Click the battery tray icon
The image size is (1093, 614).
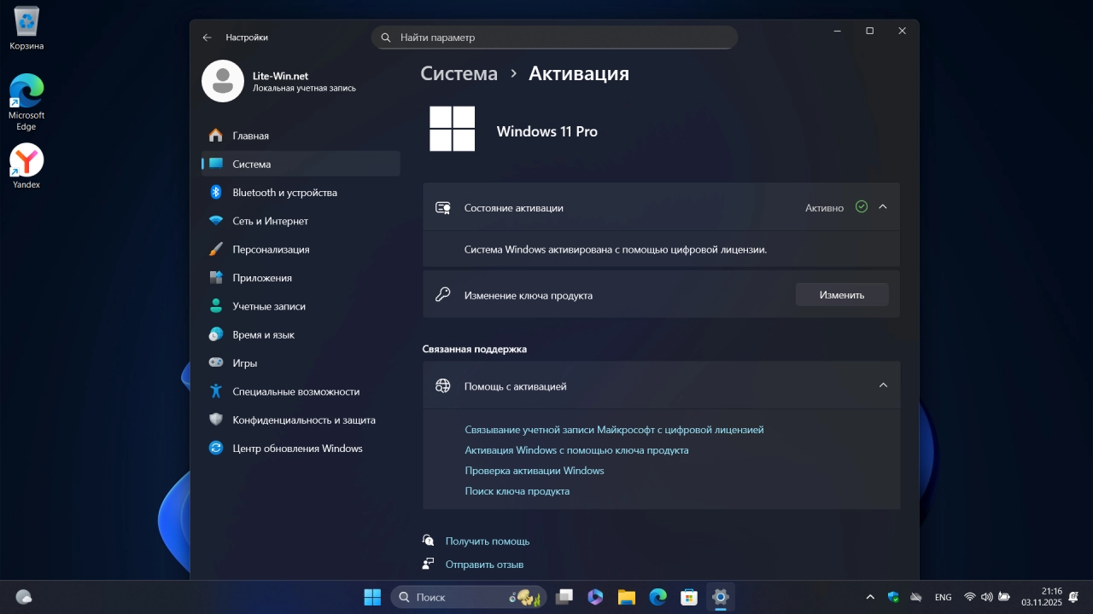click(x=1004, y=597)
